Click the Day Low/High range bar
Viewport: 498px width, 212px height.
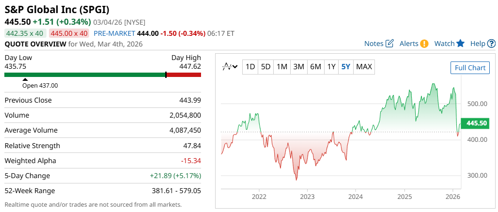click(103, 75)
